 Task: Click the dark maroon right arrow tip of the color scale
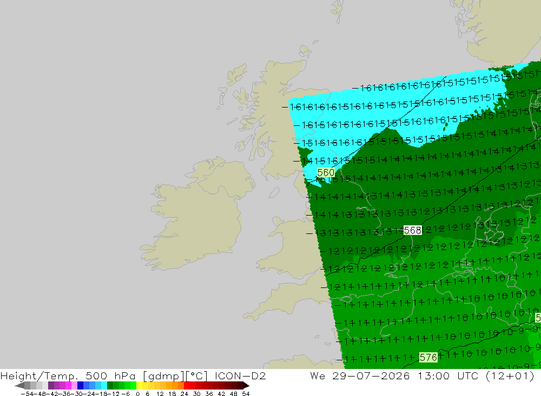tap(246, 385)
